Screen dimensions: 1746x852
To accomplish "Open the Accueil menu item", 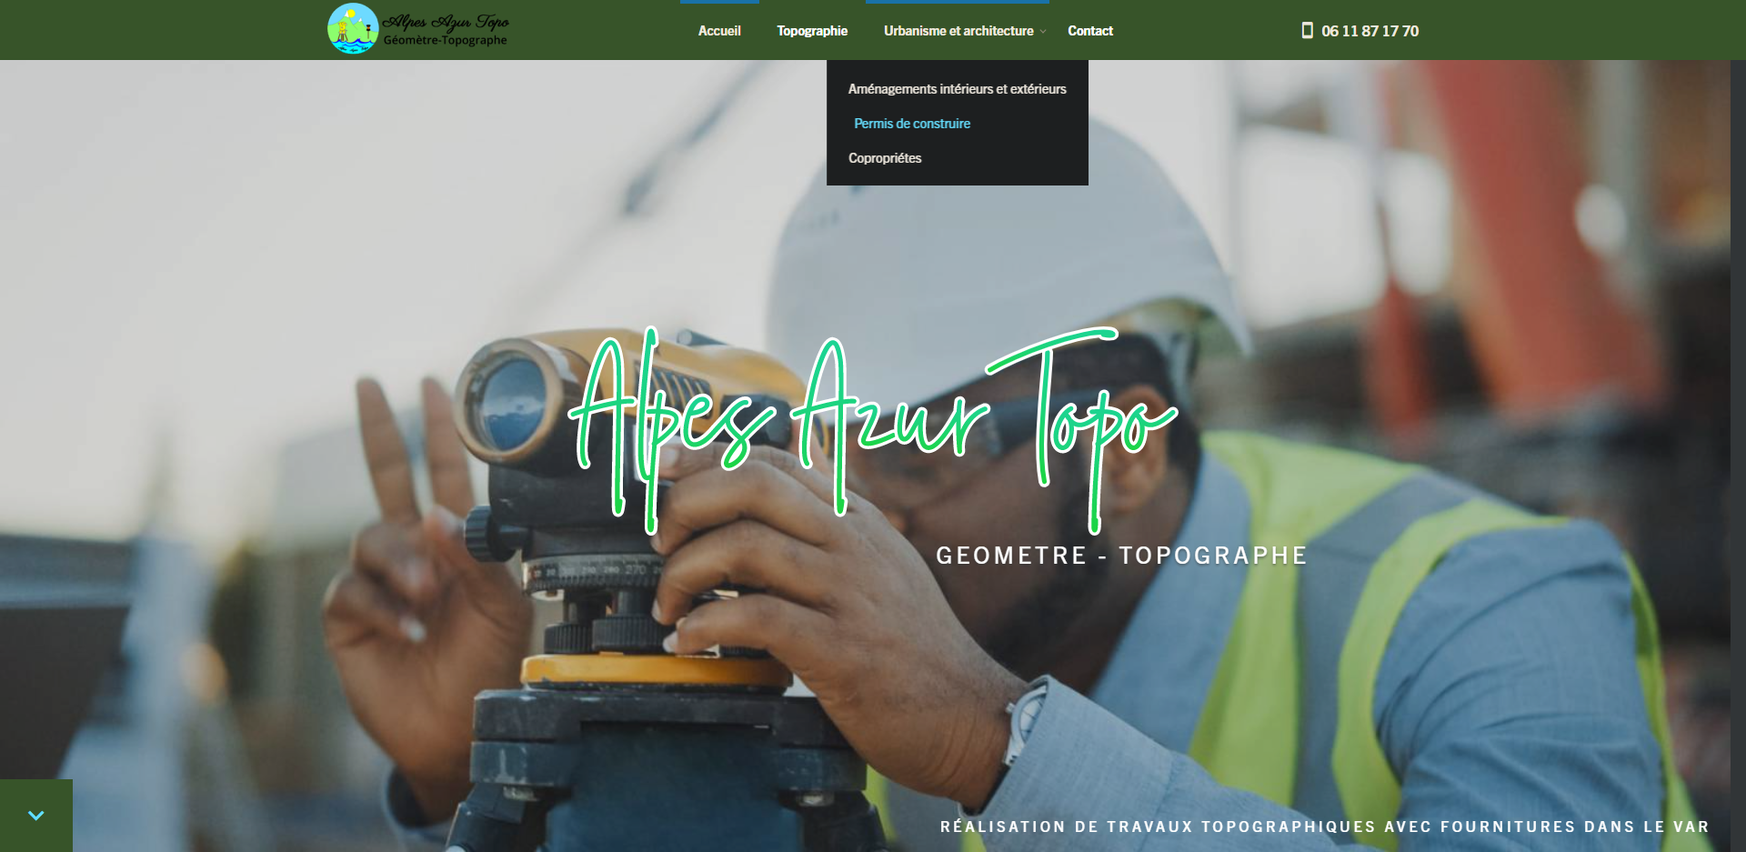I will (x=719, y=31).
